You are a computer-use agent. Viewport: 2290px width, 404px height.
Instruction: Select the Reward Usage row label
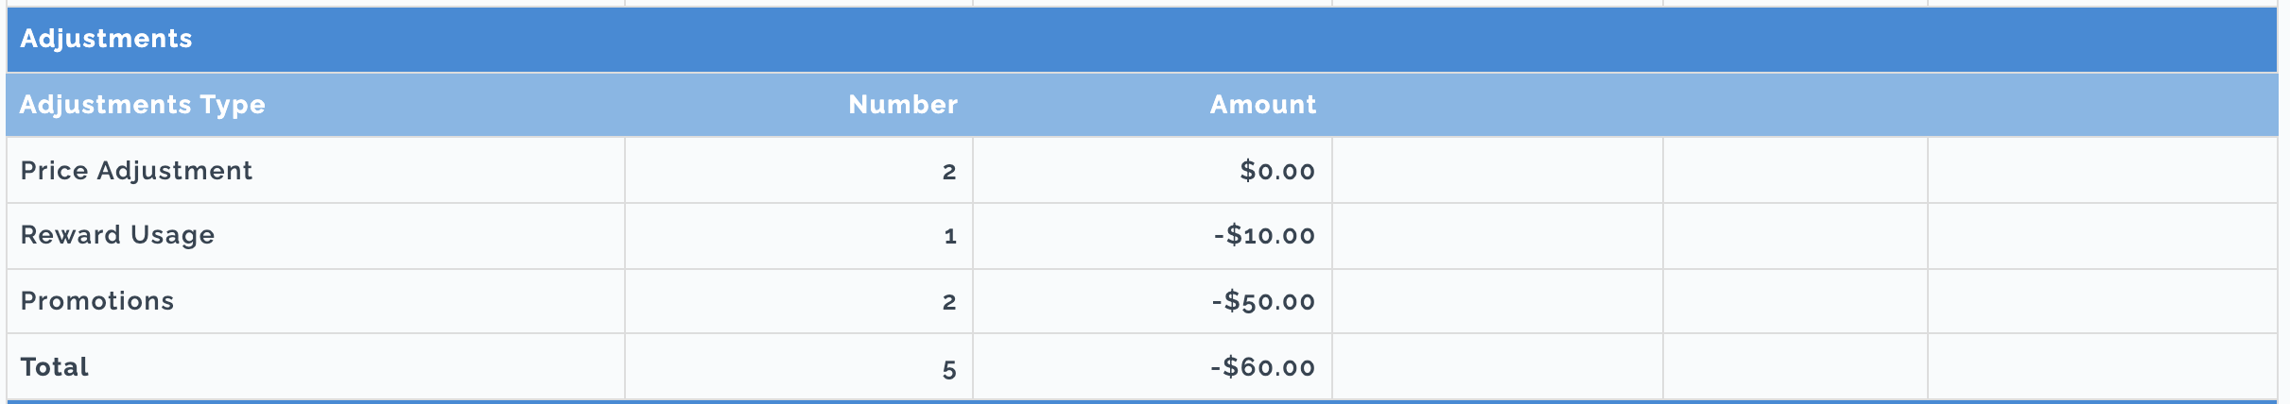coord(117,235)
